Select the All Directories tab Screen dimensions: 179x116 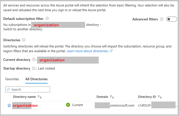36,79
